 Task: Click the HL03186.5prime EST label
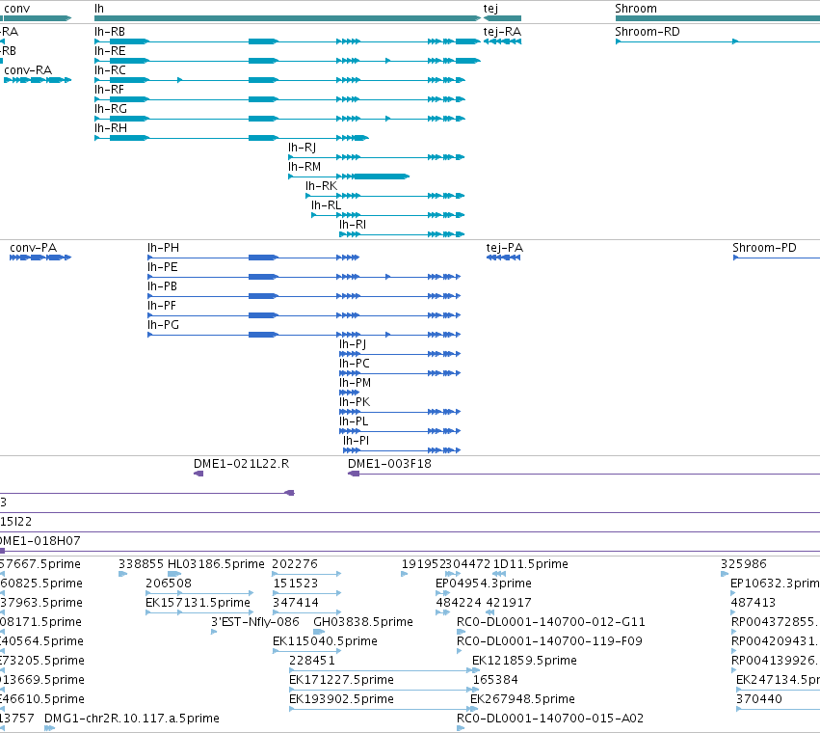click(x=216, y=564)
